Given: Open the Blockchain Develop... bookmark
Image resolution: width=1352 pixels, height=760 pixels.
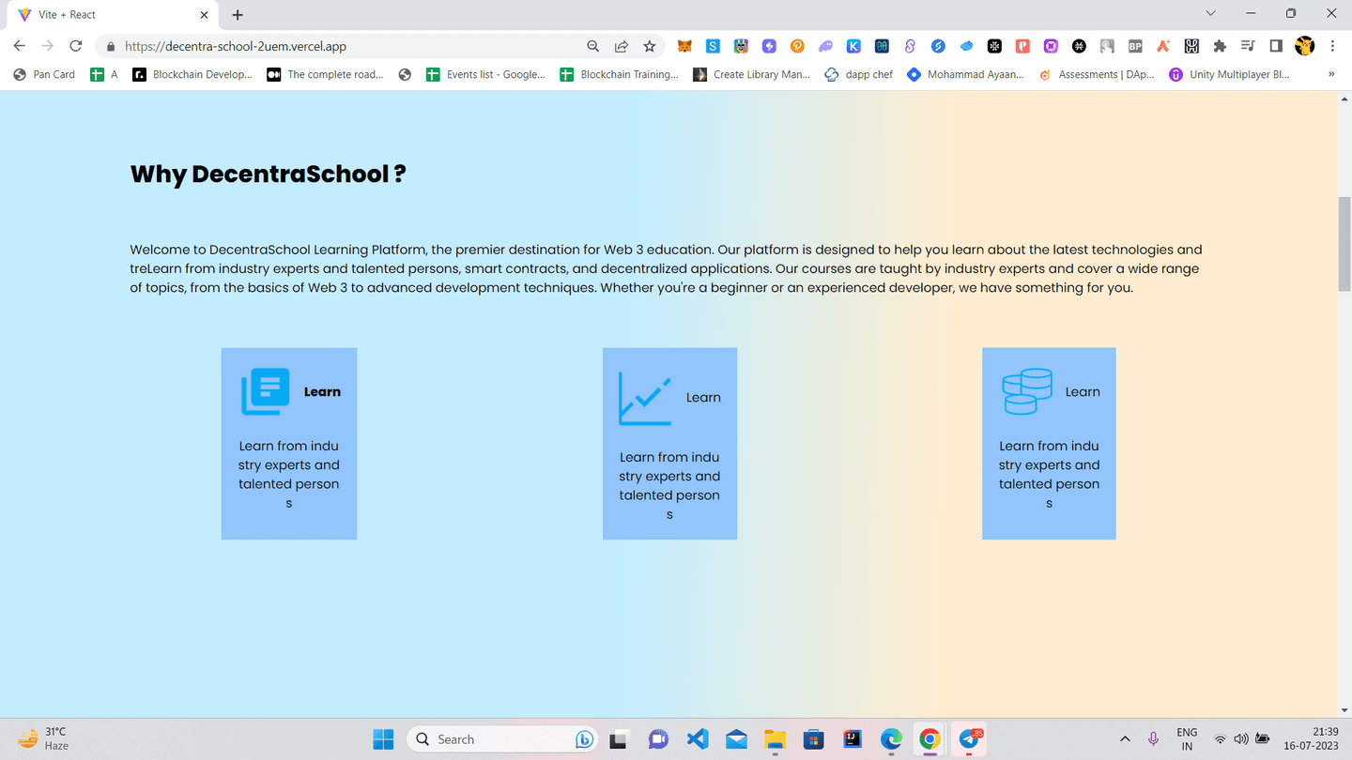Looking at the screenshot, I should [x=192, y=74].
